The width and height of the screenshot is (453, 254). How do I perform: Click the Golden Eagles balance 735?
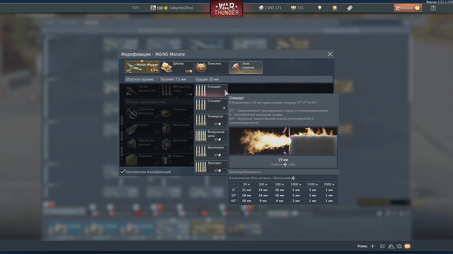point(297,8)
